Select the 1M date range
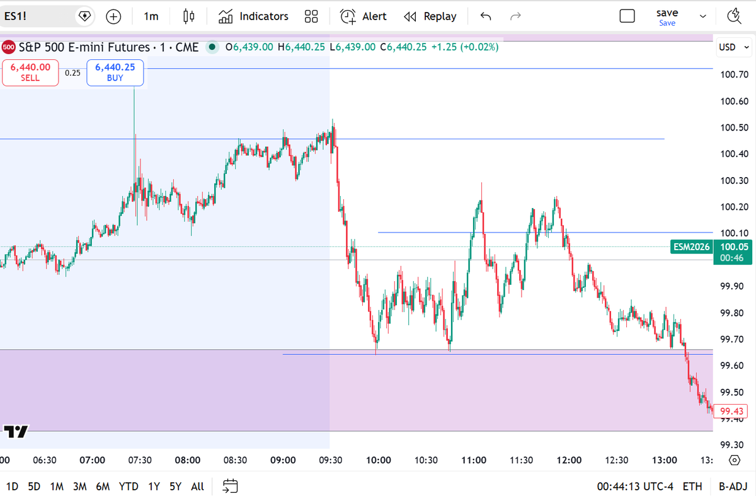756x496 pixels. [x=57, y=487]
